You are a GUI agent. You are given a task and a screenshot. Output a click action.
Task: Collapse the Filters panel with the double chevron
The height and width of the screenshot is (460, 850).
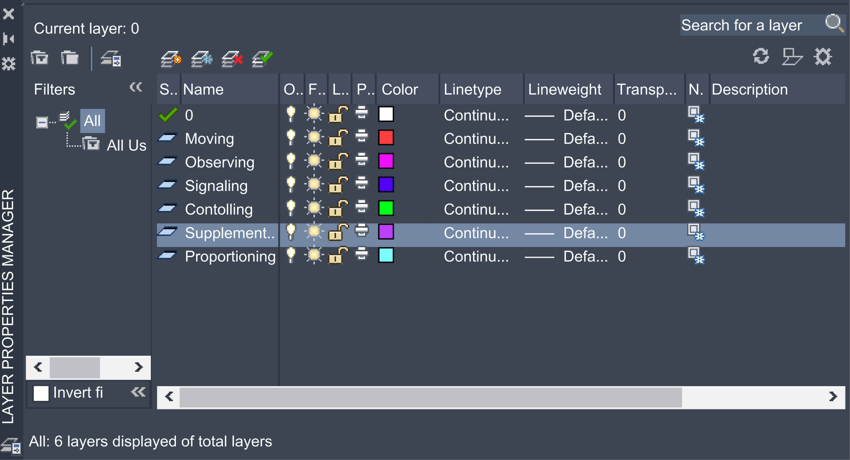(x=136, y=87)
